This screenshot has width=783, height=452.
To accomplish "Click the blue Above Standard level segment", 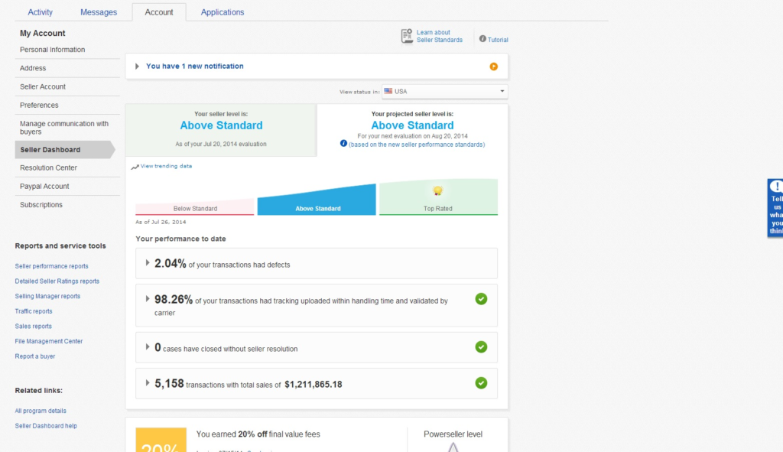I will coord(317,200).
